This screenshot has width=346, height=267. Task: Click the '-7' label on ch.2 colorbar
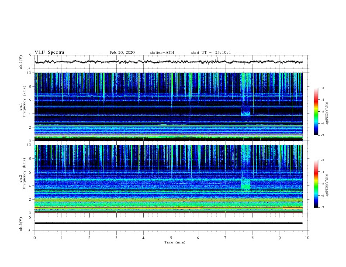point(322,208)
